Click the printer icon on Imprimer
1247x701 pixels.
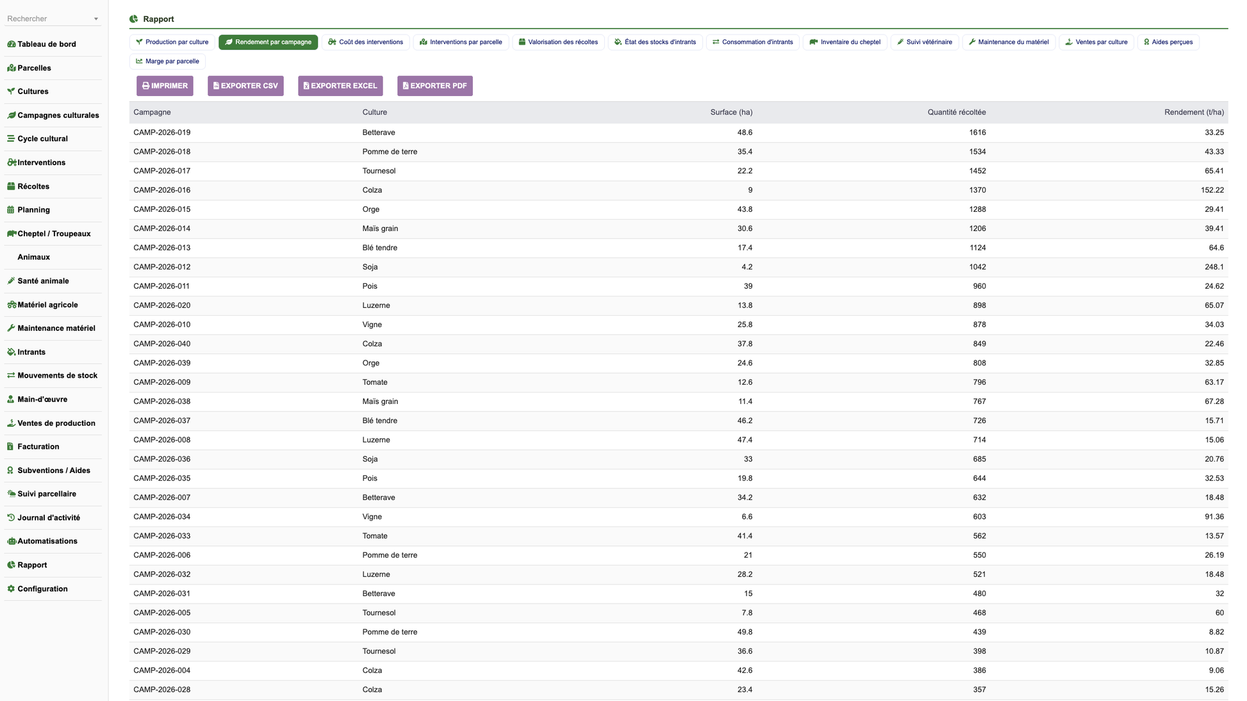pos(146,86)
